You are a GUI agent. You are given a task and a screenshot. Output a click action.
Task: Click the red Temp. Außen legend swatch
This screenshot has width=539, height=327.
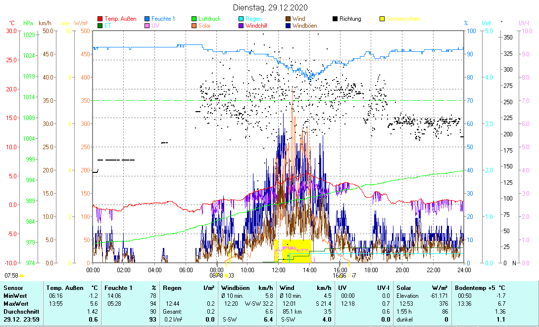[x=100, y=19]
